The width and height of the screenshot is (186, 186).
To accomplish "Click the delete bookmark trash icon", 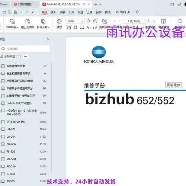I will [19, 57].
